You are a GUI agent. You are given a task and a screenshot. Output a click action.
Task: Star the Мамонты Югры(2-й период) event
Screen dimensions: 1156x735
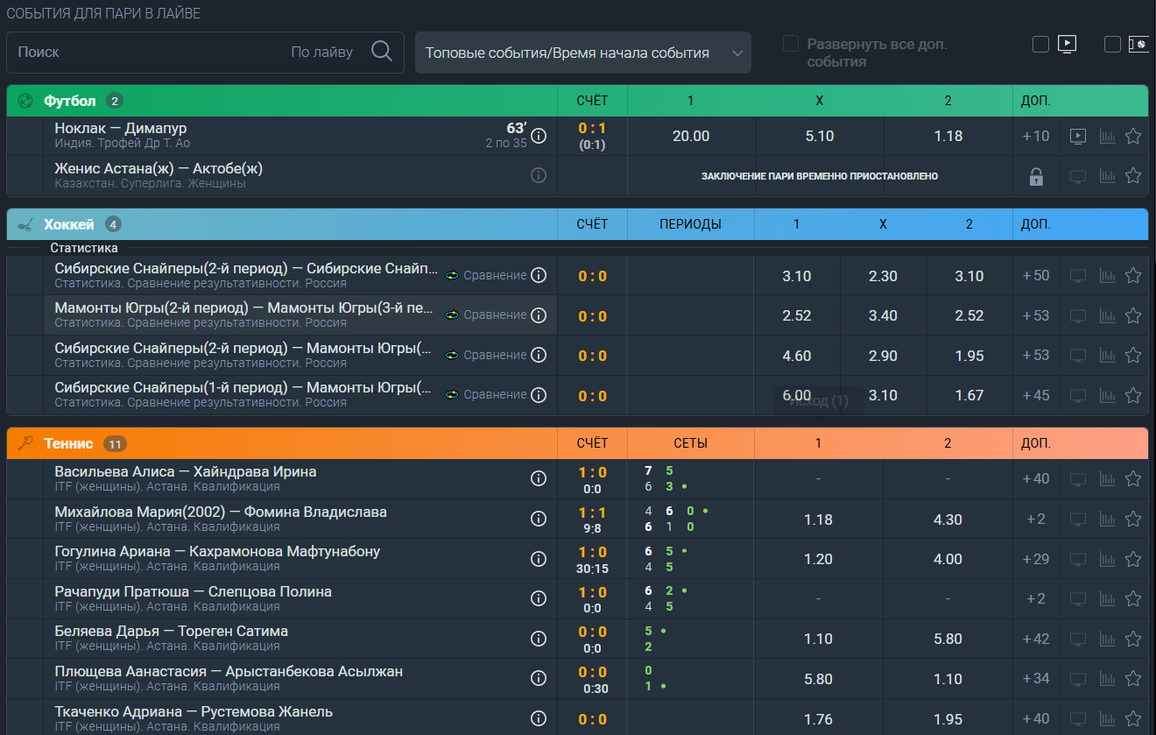pos(1133,315)
